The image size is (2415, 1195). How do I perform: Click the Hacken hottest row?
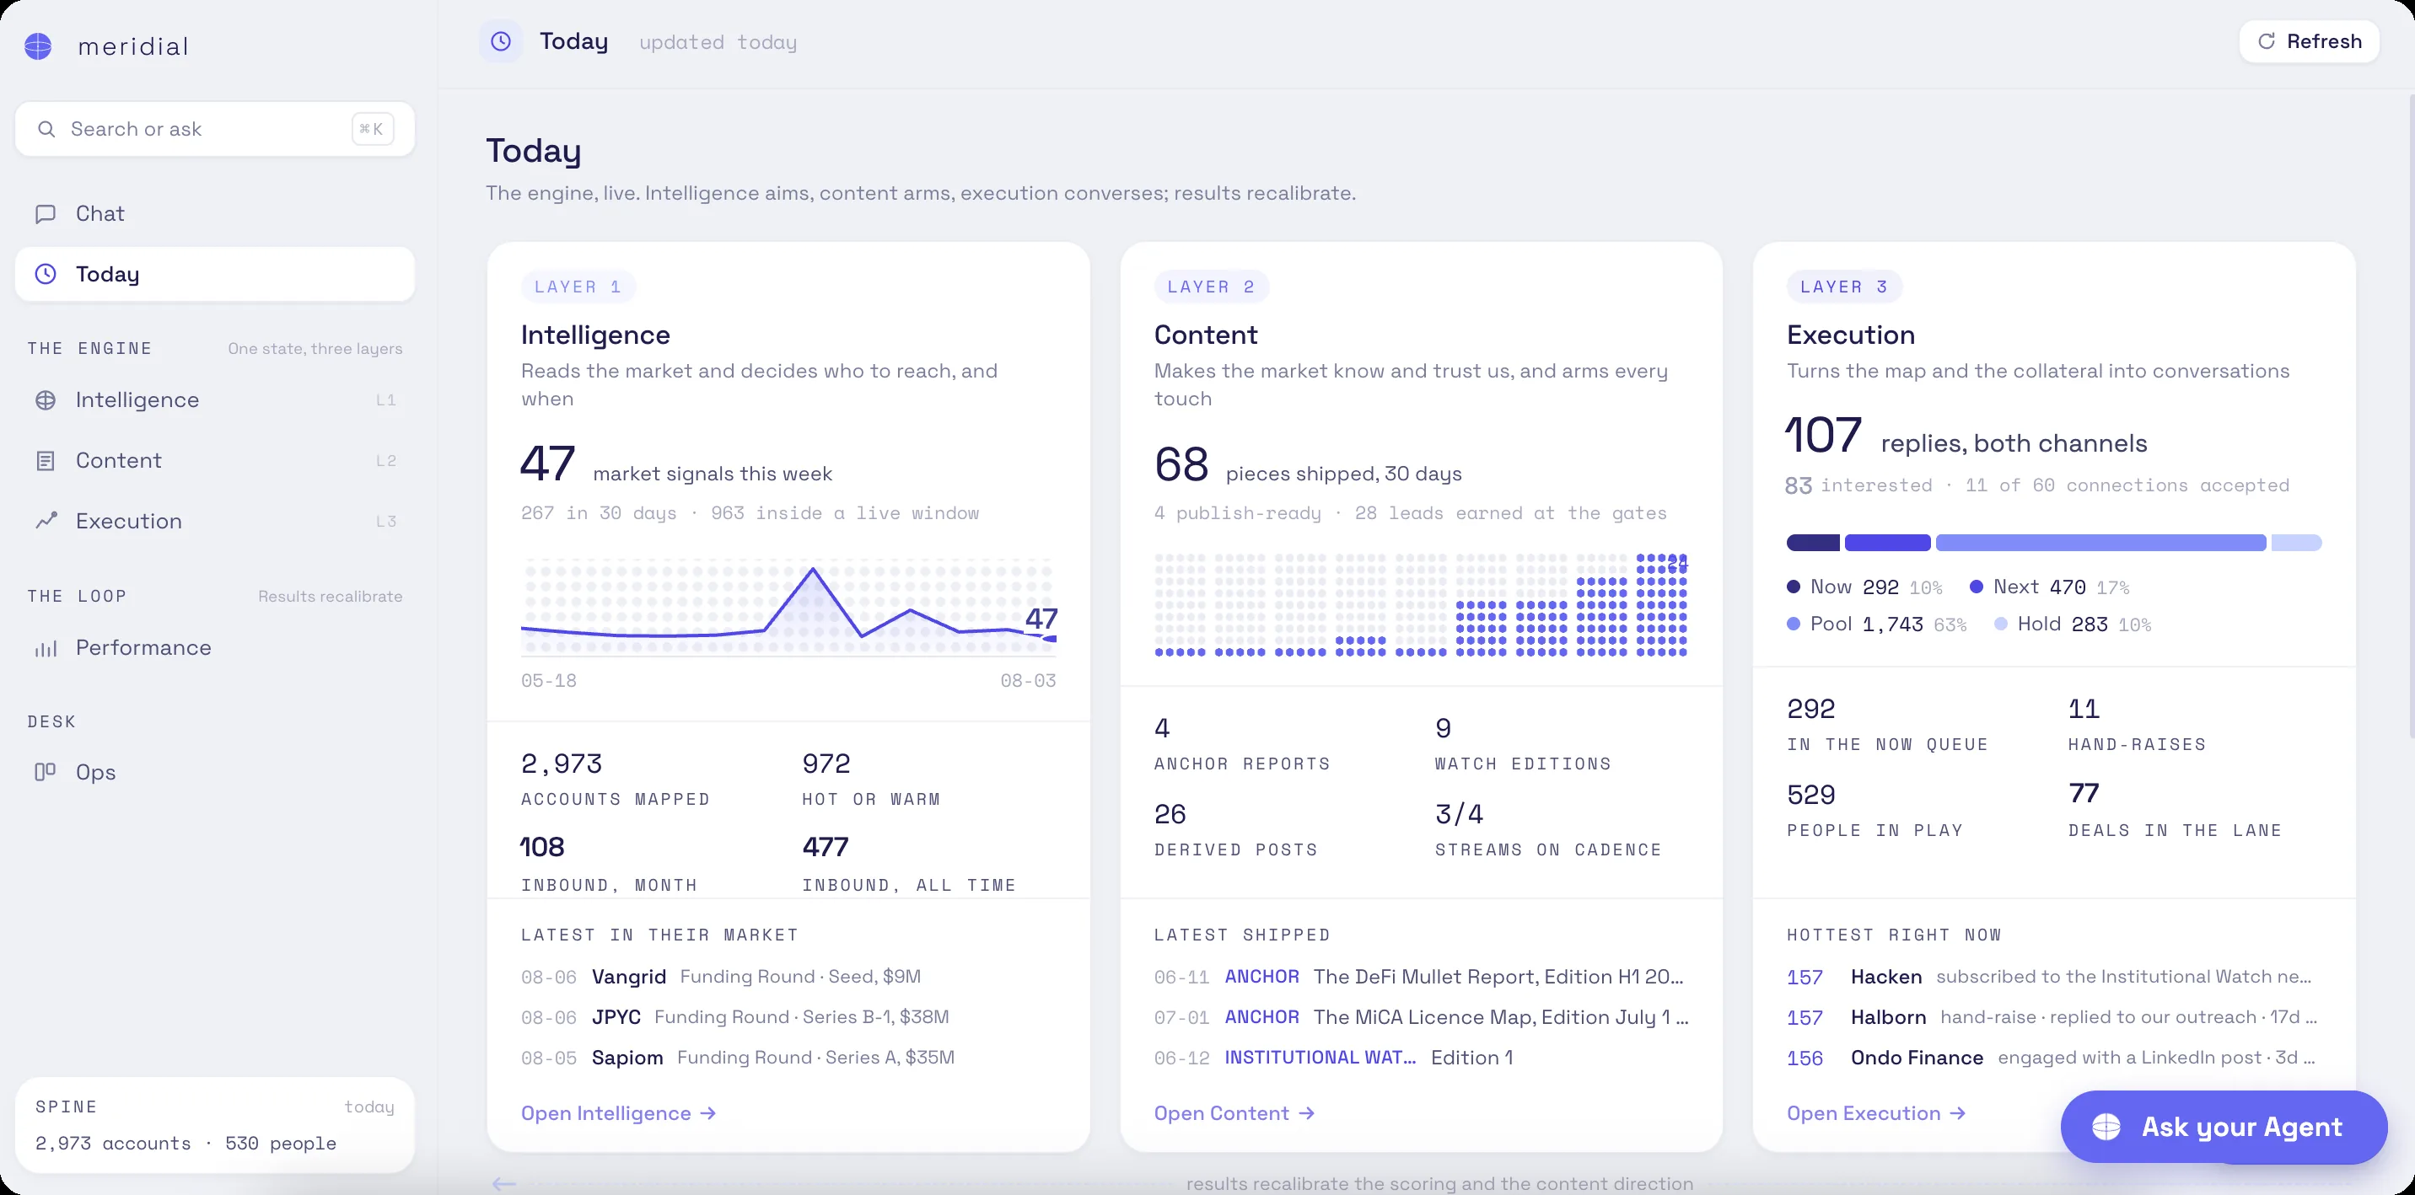pos(2054,977)
